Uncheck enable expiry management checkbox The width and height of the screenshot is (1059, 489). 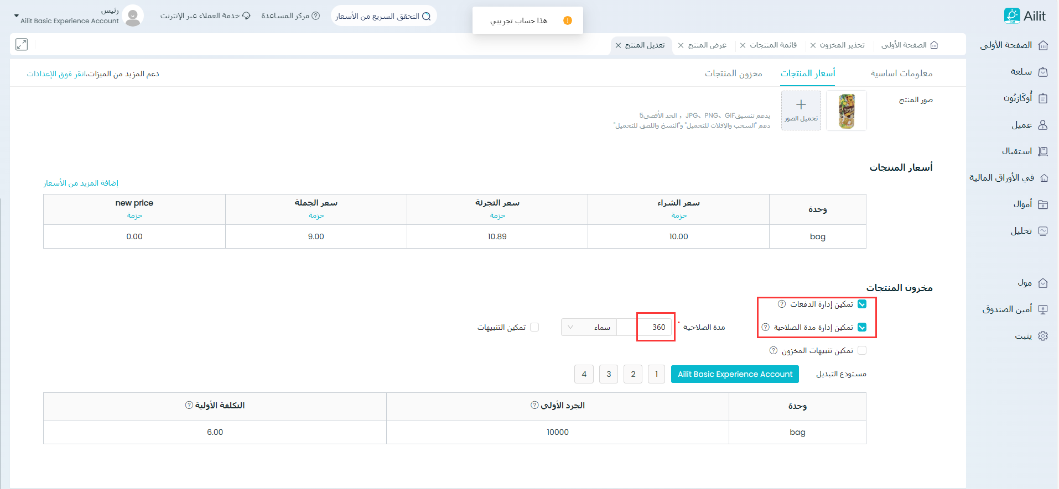click(x=862, y=328)
